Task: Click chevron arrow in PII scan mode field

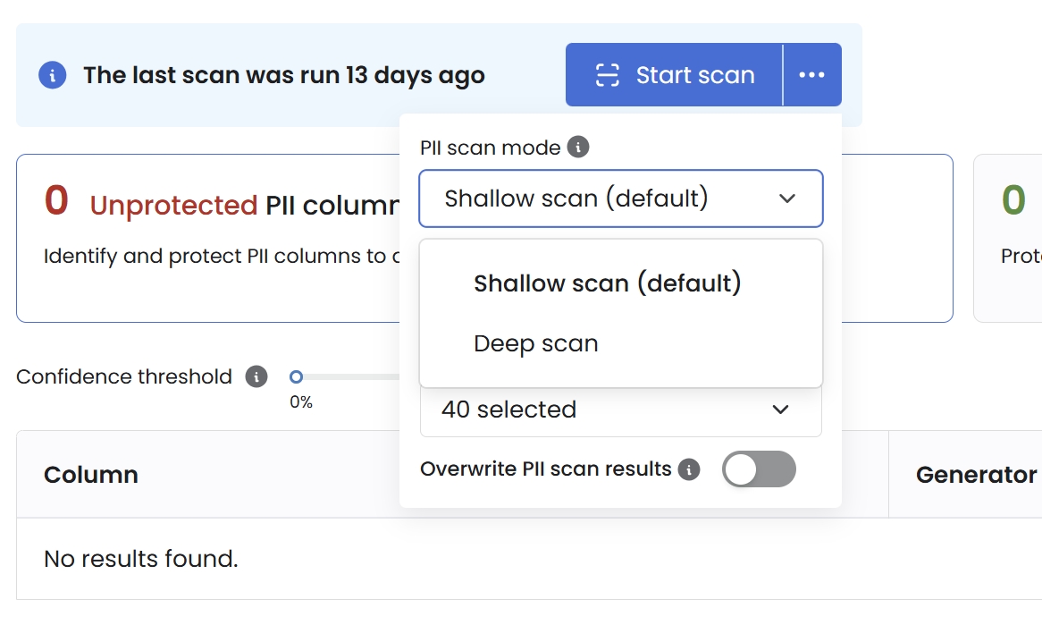Action: (786, 199)
